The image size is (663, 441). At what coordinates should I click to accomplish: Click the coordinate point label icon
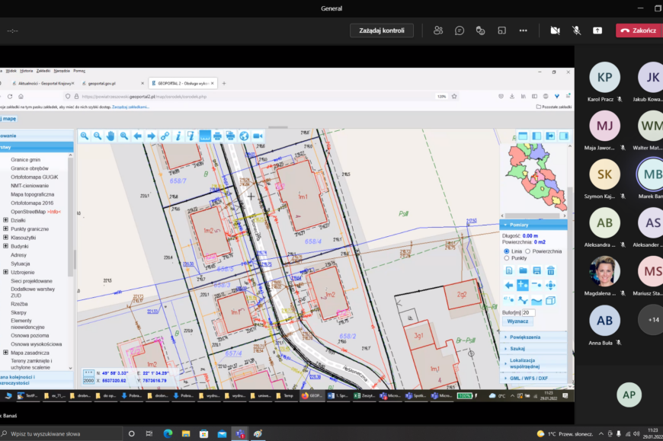coord(509,300)
